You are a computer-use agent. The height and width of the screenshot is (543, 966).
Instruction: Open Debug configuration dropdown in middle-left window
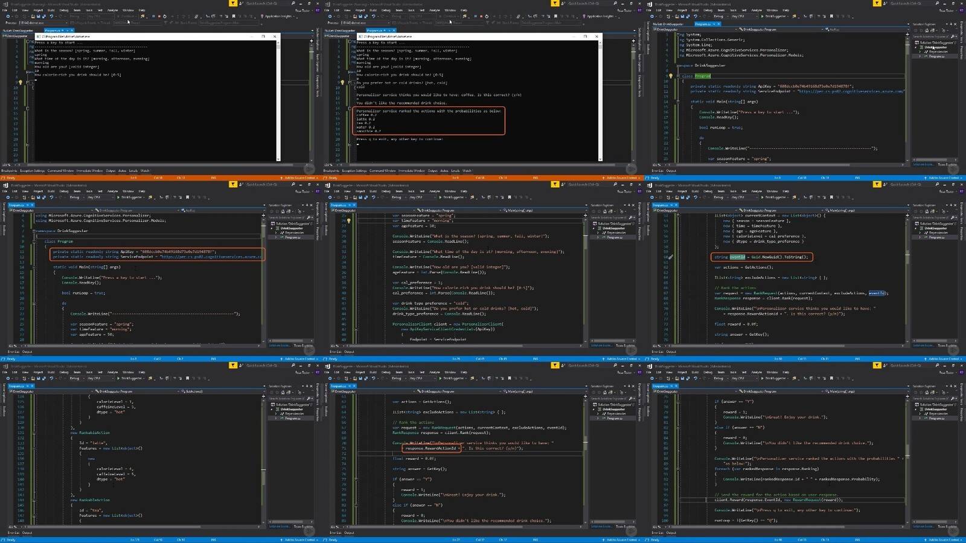77,197
